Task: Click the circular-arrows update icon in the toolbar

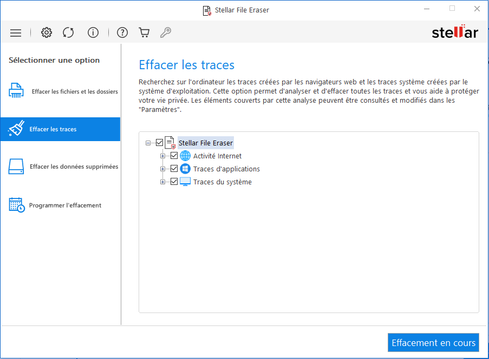Action: [x=68, y=32]
